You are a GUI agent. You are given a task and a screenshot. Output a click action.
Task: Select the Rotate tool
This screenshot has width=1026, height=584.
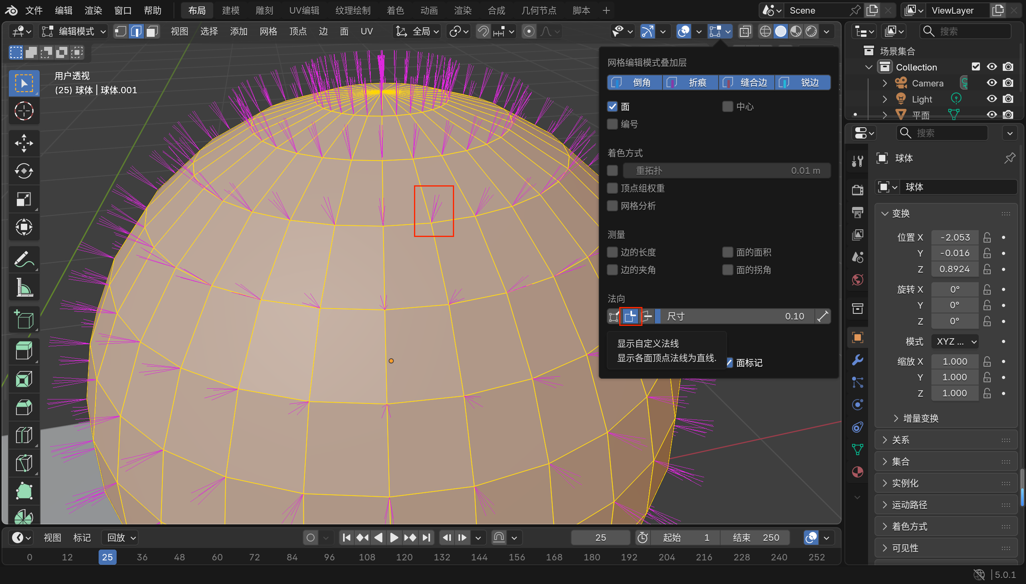24,171
